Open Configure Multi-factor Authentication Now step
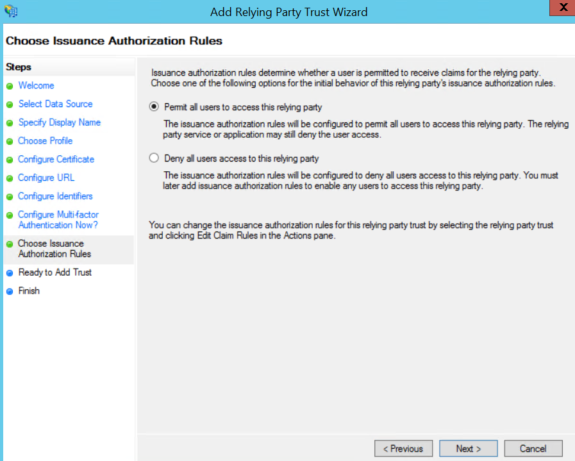Screen dimensions: 575x461 click(x=58, y=220)
